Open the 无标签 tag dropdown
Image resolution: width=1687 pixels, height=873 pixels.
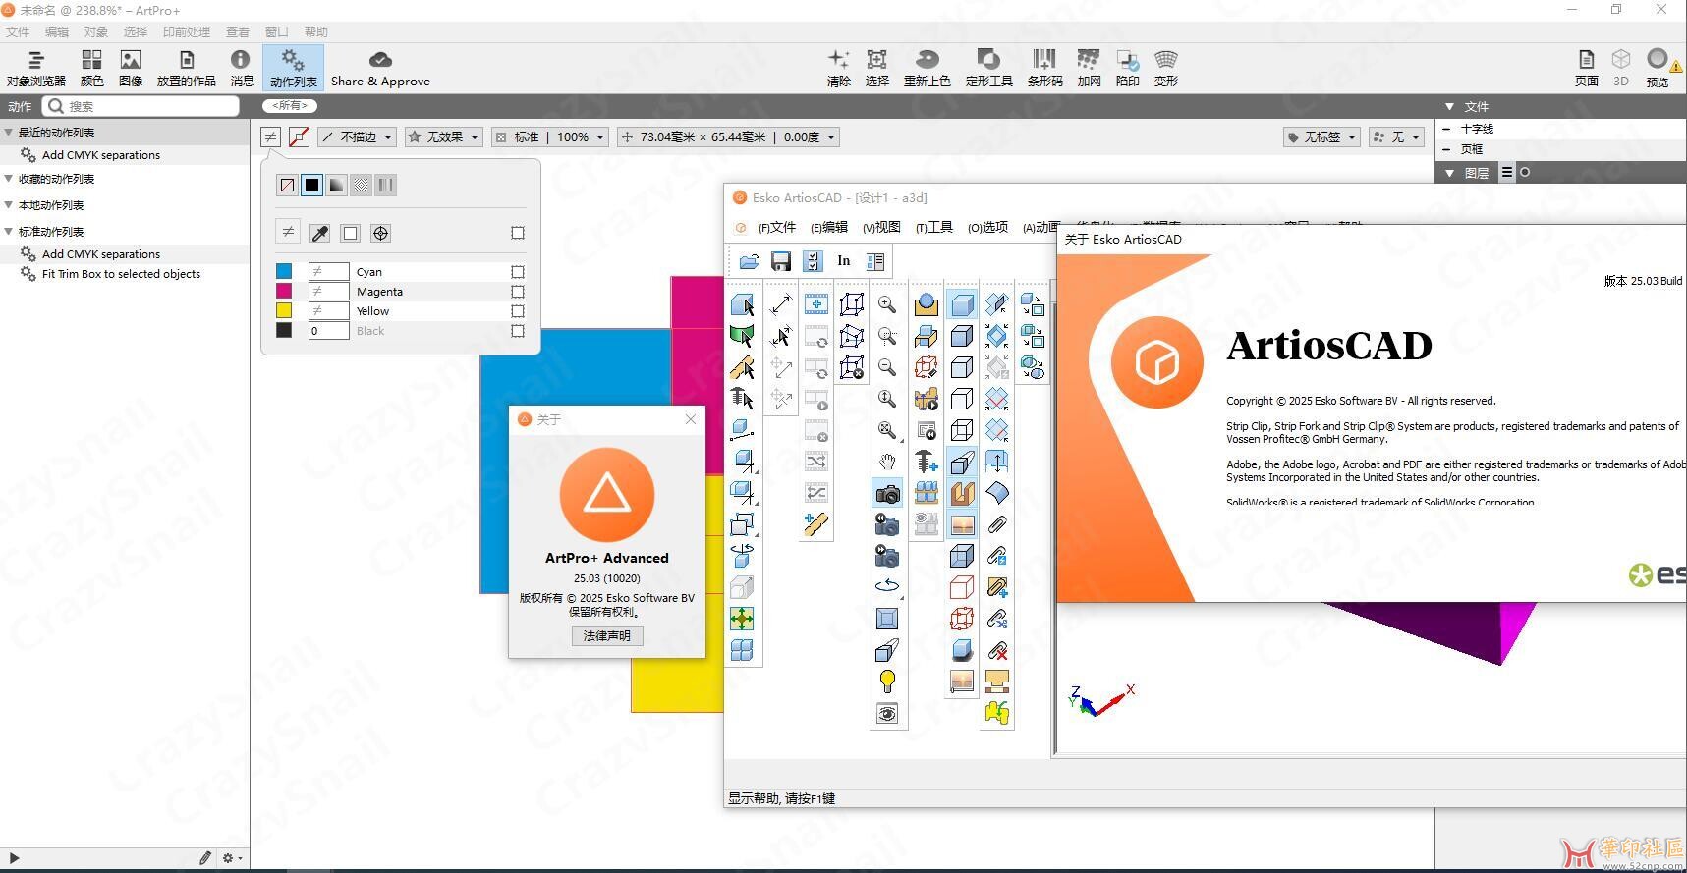tap(1321, 137)
